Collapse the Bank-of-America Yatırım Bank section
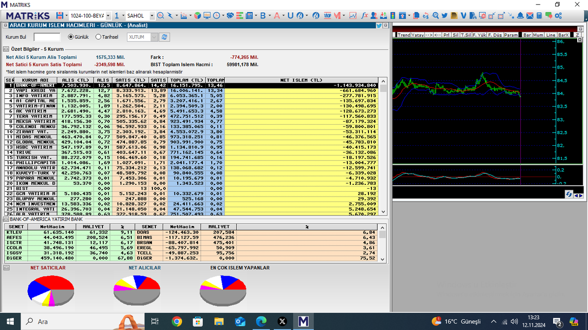Screen dimensions: 588x330 click(6, 220)
